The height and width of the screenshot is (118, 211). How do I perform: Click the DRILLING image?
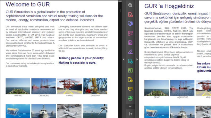[x=95, y=86]
